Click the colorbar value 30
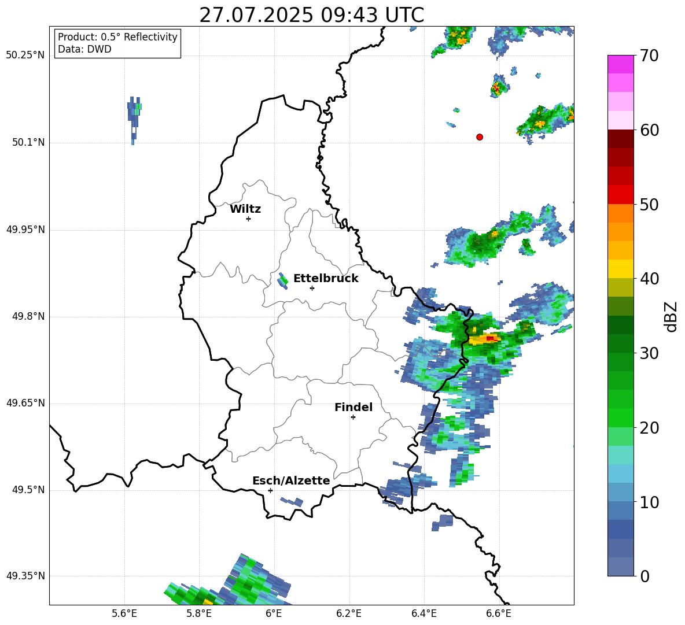The image size is (685, 625). (x=650, y=353)
